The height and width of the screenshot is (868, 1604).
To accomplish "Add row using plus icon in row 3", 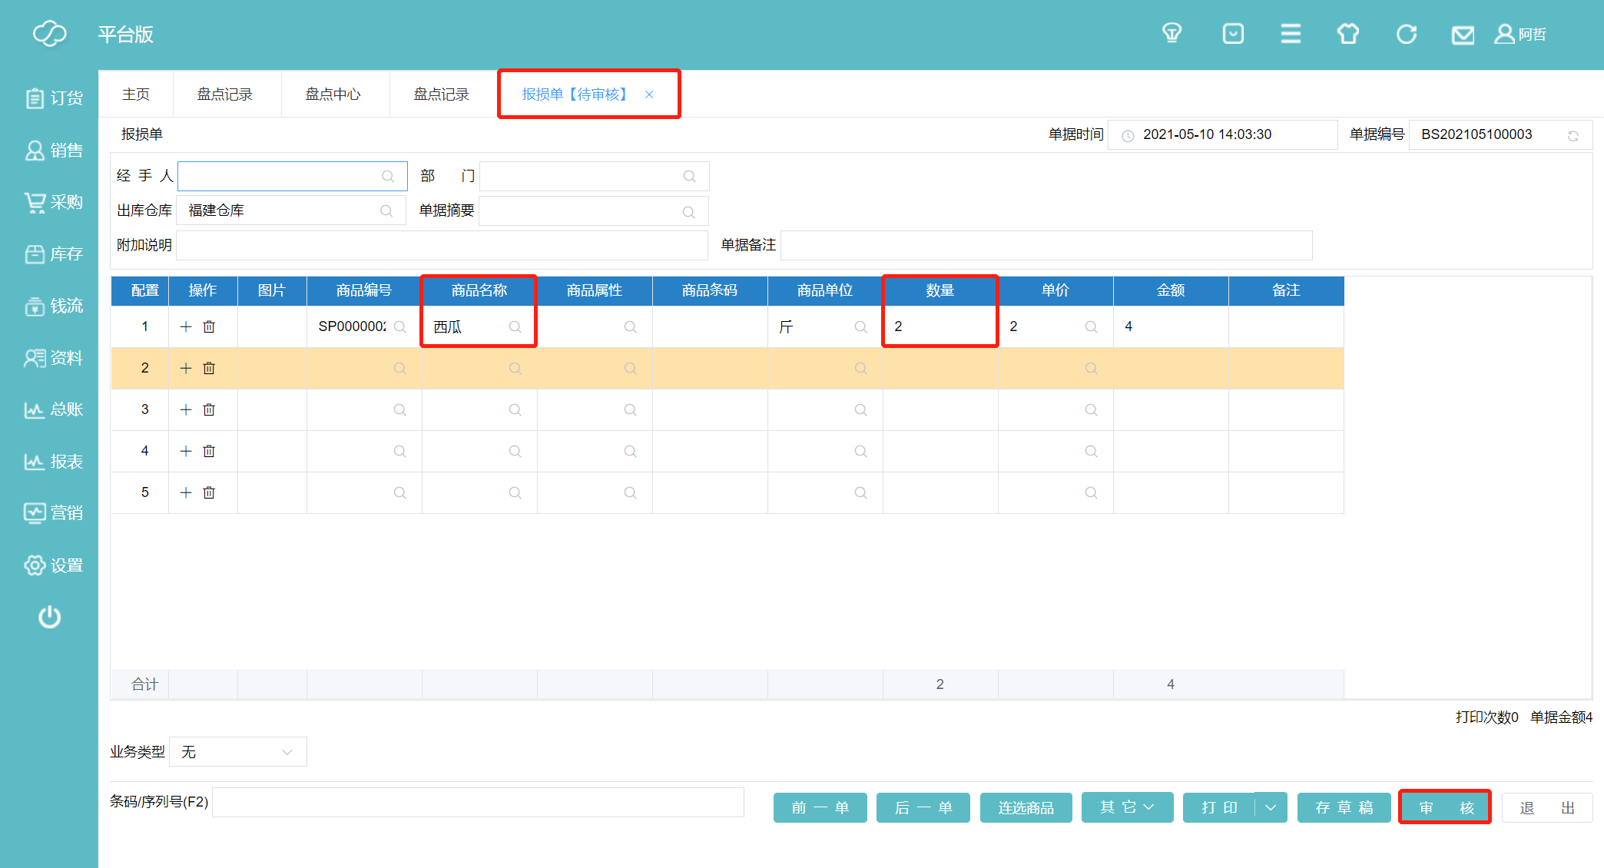I will pos(186,409).
